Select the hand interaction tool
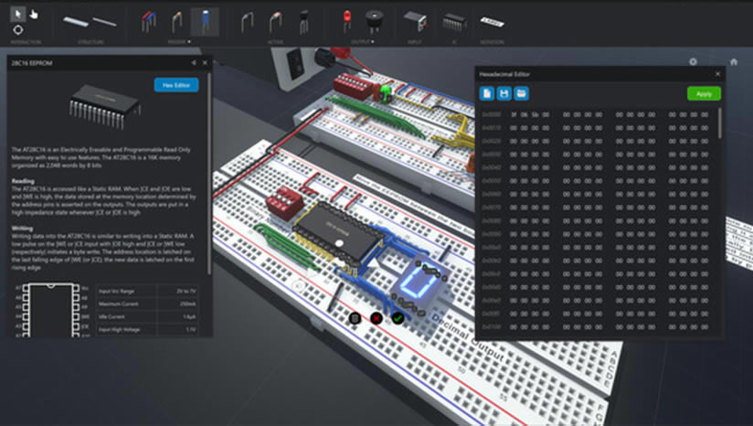753x426 pixels. coord(34,14)
